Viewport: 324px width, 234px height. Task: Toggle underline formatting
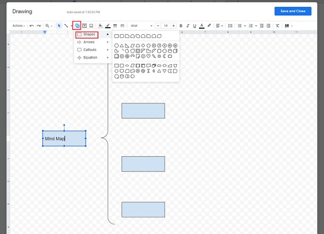[x=195, y=25]
